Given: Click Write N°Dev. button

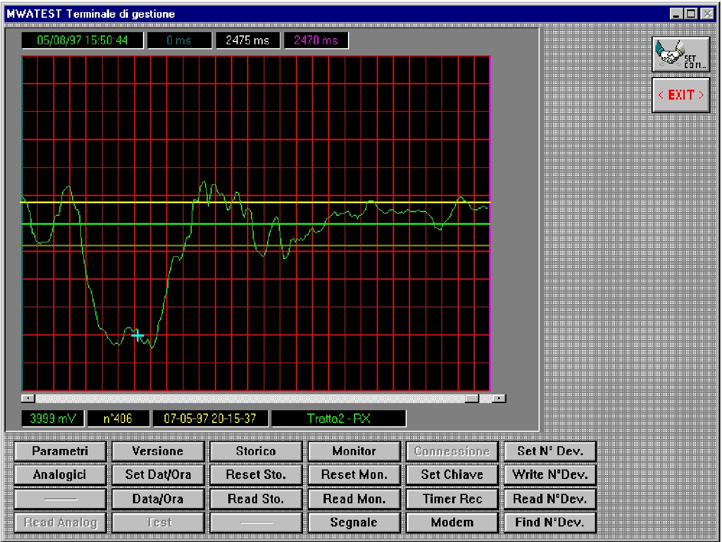Looking at the screenshot, I should [550, 475].
